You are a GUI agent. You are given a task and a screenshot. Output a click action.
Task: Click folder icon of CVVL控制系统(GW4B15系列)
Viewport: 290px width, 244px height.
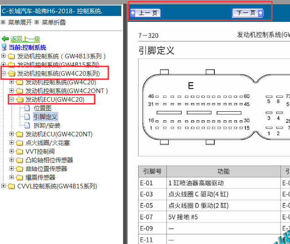11,186
